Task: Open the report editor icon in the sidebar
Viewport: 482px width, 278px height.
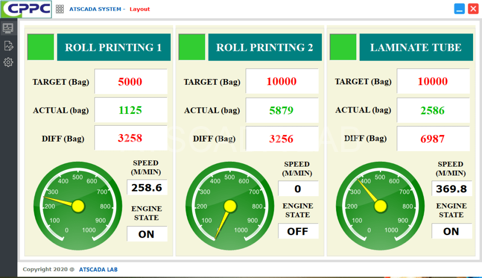Action: pyautogui.click(x=8, y=45)
